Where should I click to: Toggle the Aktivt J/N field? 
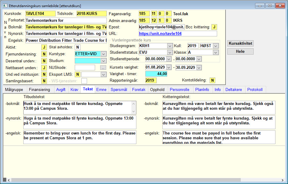[44, 47]
